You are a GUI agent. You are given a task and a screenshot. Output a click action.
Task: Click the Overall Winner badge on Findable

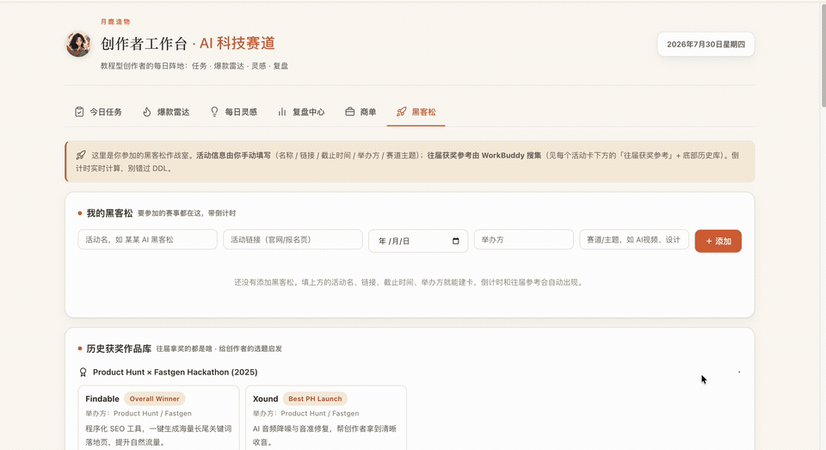click(154, 399)
